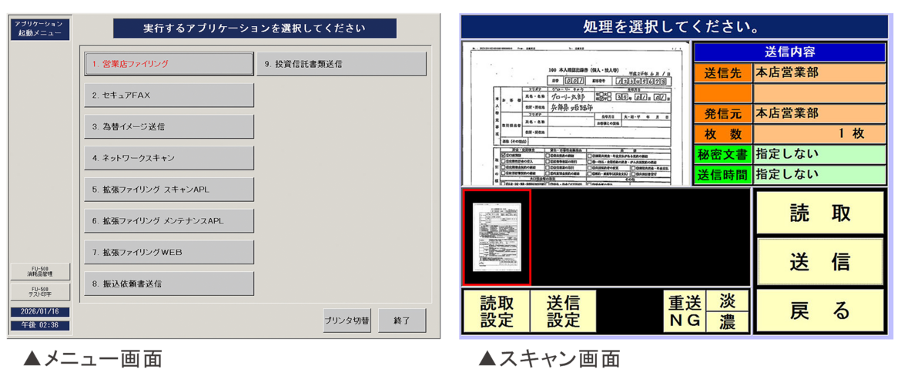The height and width of the screenshot is (376, 901).
Task: Launch 7. 拡張ファイリングWEB
Action: click(169, 252)
